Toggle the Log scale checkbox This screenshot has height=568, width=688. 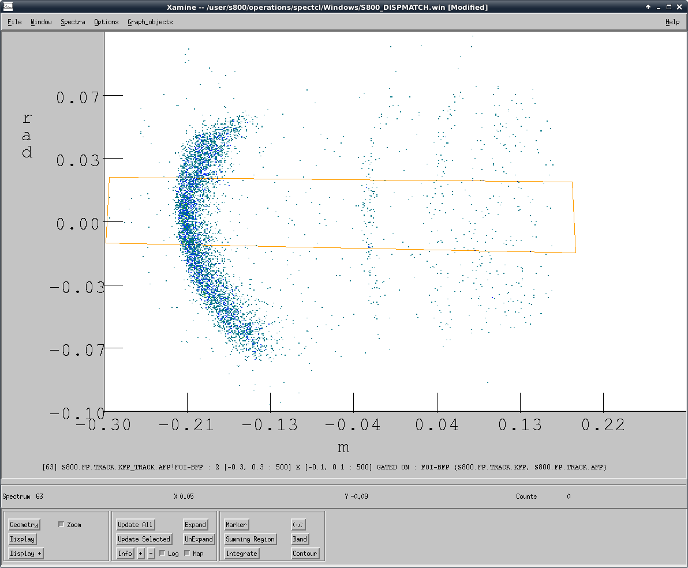coord(162,554)
